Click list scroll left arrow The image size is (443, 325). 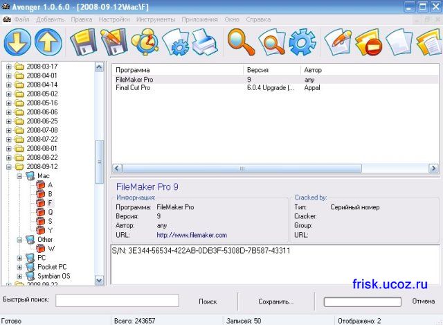pyautogui.click(x=117, y=168)
